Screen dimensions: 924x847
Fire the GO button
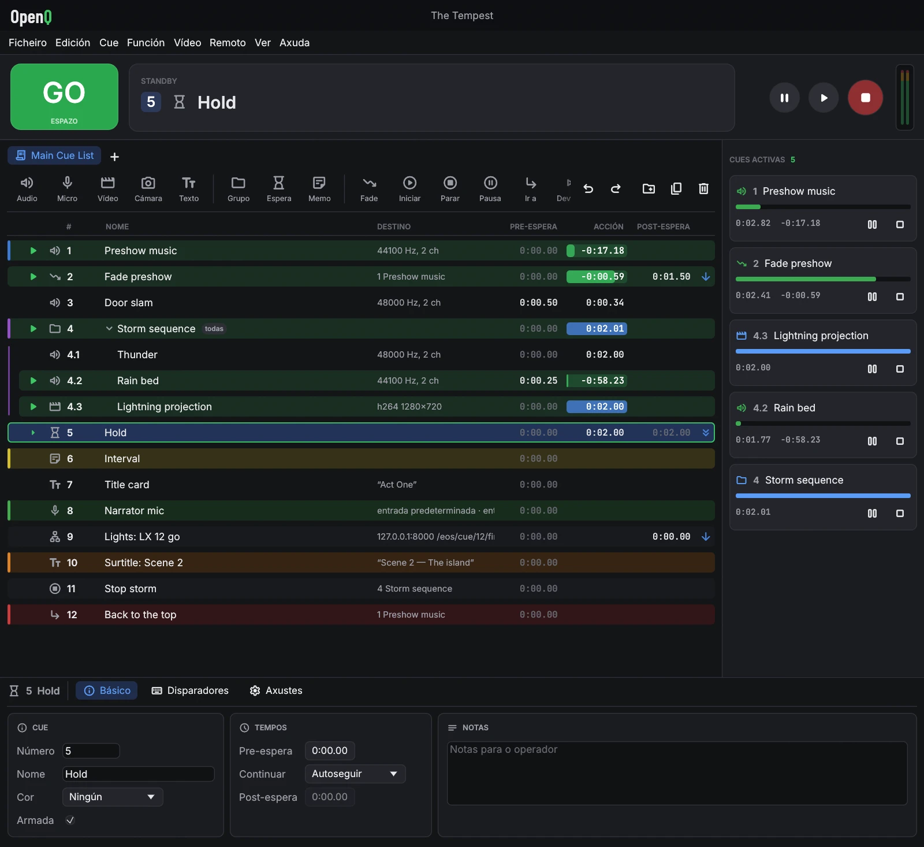tap(64, 96)
